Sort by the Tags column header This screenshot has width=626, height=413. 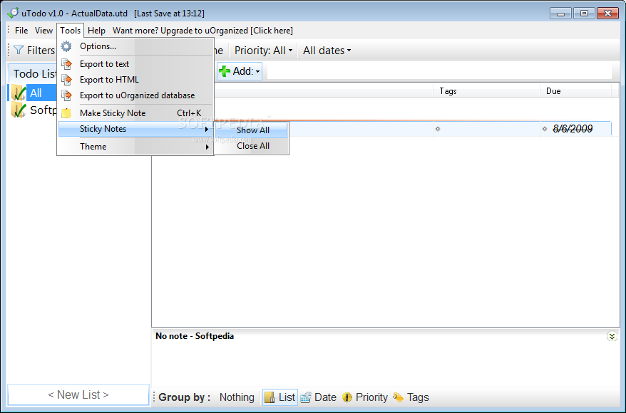(x=487, y=91)
